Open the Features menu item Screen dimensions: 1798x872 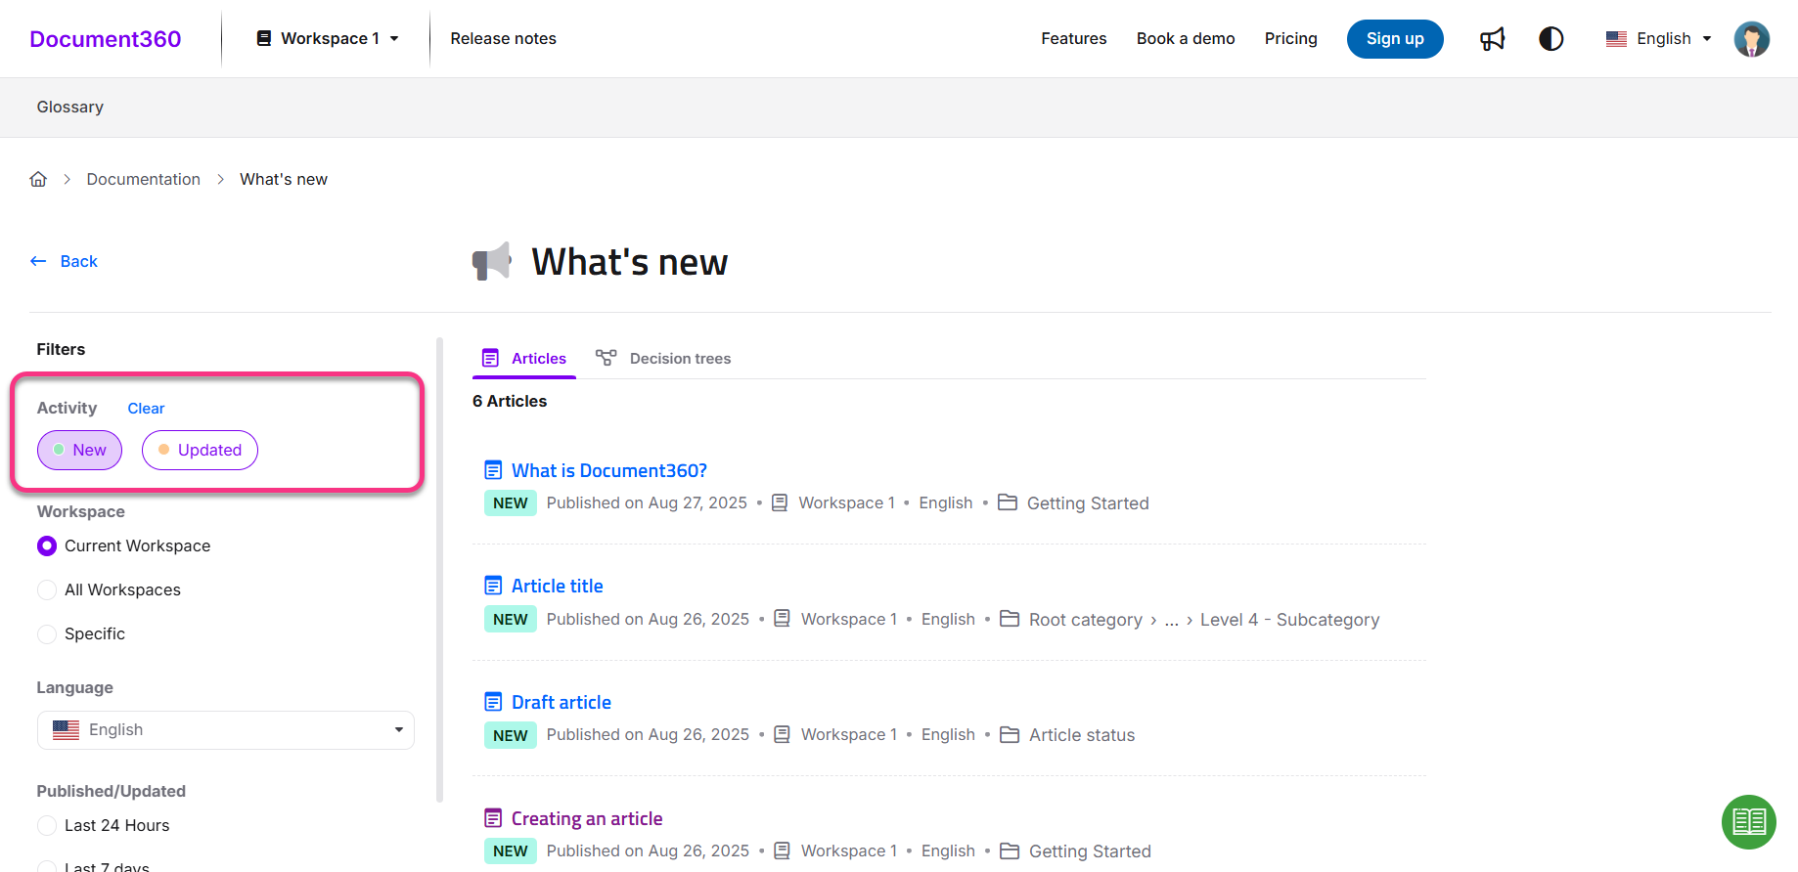(1073, 38)
